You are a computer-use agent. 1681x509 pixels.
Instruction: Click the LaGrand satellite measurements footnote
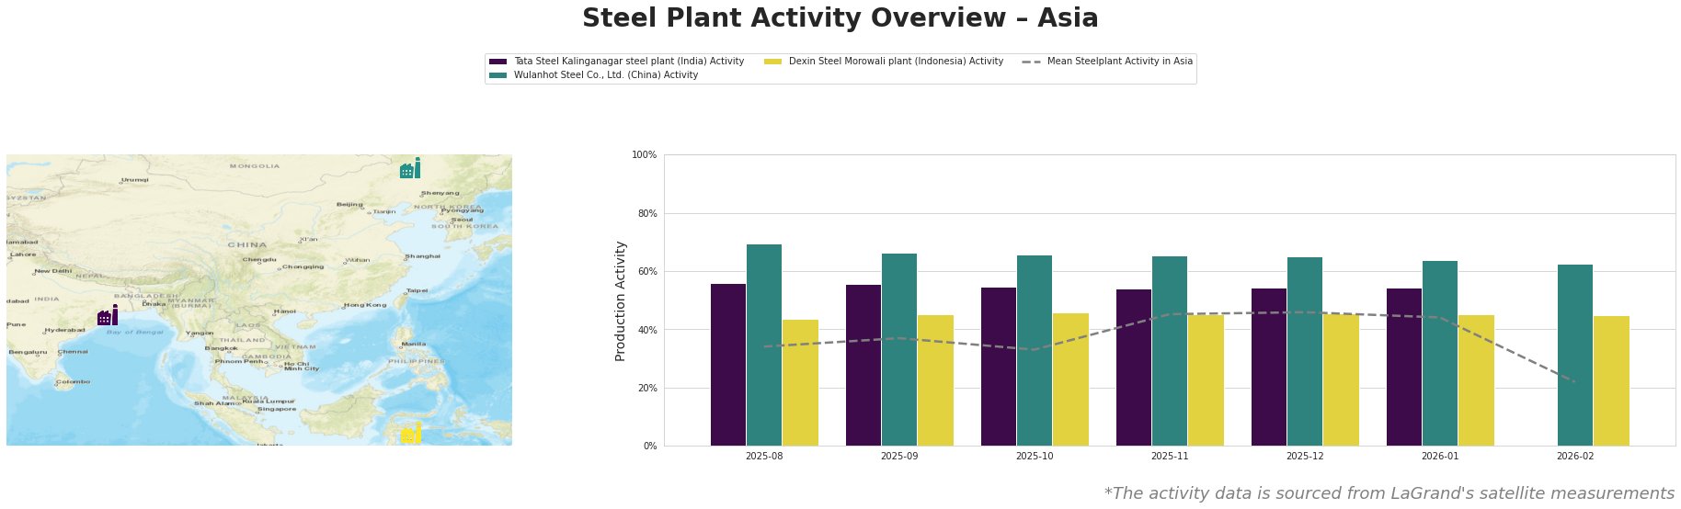(1389, 493)
